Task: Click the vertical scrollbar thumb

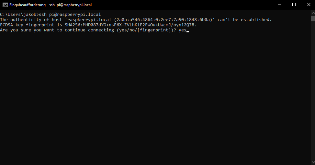Action: pyautogui.click(x=313, y=19)
